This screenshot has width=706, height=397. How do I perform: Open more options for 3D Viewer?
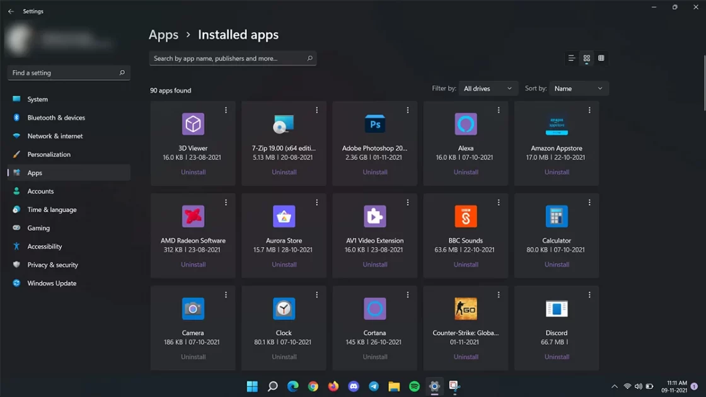click(226, 110)
